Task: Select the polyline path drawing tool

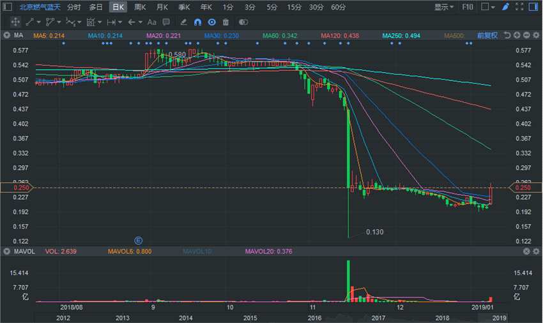Action: [x=50, y=22]
